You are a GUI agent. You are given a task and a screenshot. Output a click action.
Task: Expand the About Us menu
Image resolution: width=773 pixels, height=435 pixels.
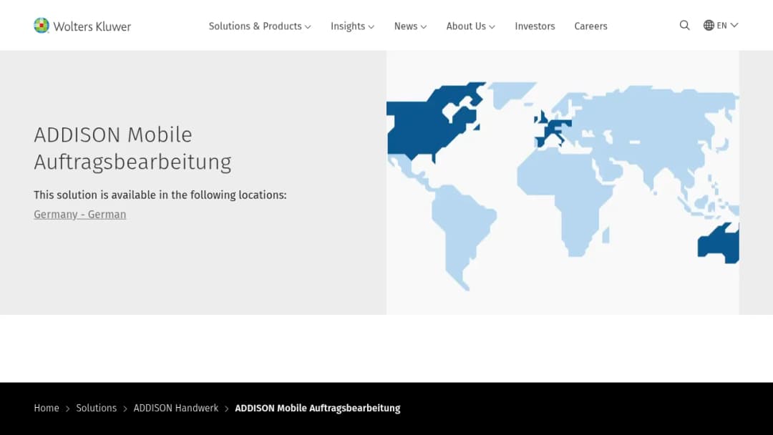(x=471, y=26)
